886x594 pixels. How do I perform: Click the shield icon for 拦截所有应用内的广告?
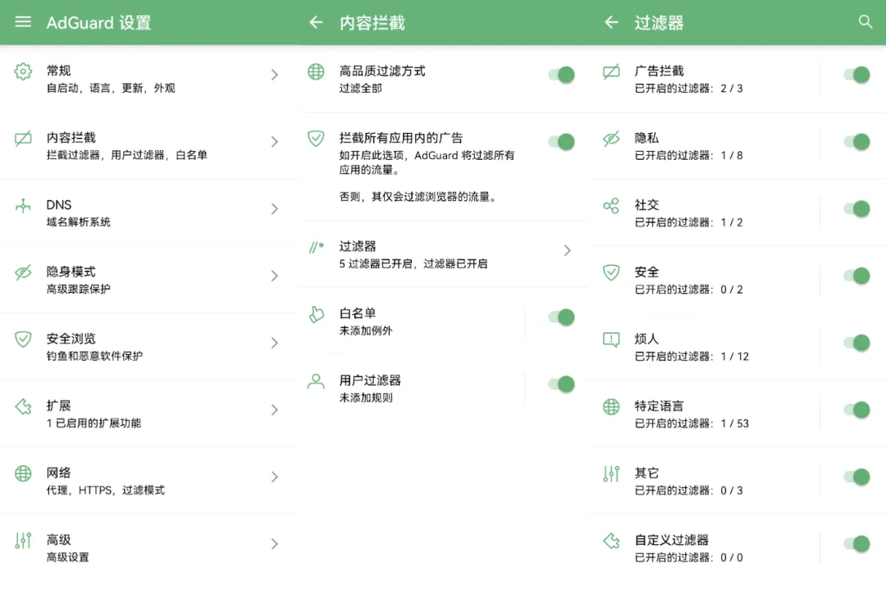pyautogui.click(x=316, y=139)
